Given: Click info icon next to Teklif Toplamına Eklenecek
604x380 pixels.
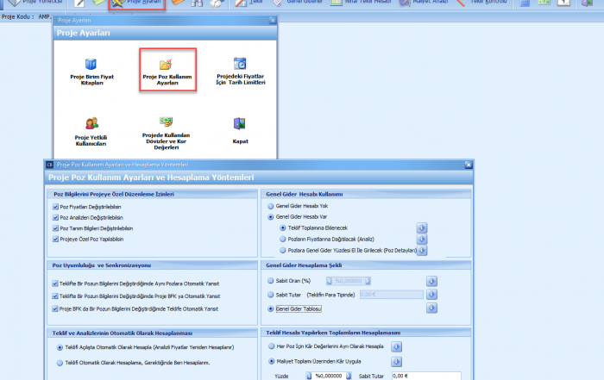Looking at the screenshot, I should (x=422, y=228).
